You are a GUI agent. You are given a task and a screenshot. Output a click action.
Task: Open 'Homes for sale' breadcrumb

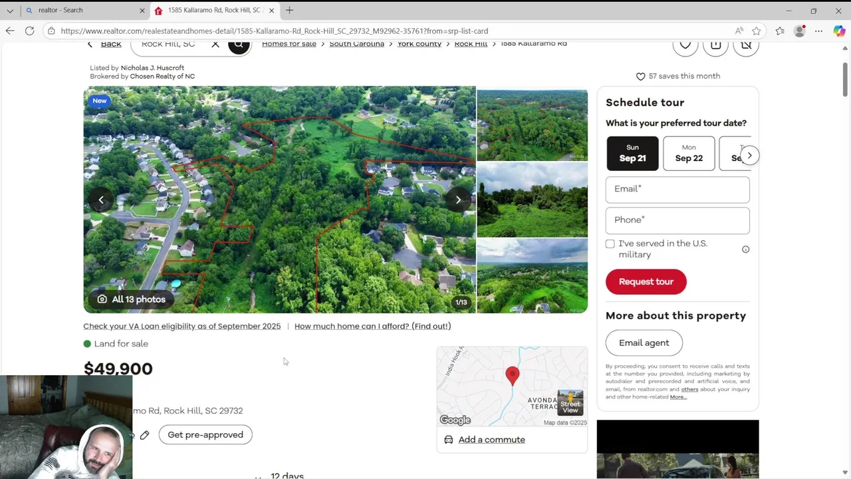(x=289, y=44)
